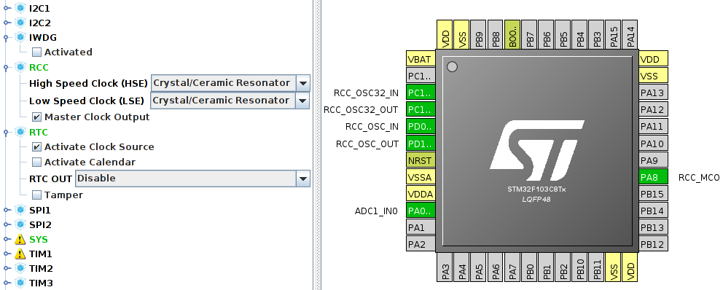Select pin PA3 on bottom row
Viewport: 723px width, 290px height.
(445, 267)
